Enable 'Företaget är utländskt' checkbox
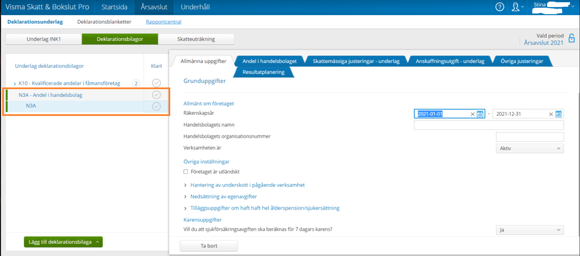This screenshot has width=580, height=256. click(x=186, y=172)
